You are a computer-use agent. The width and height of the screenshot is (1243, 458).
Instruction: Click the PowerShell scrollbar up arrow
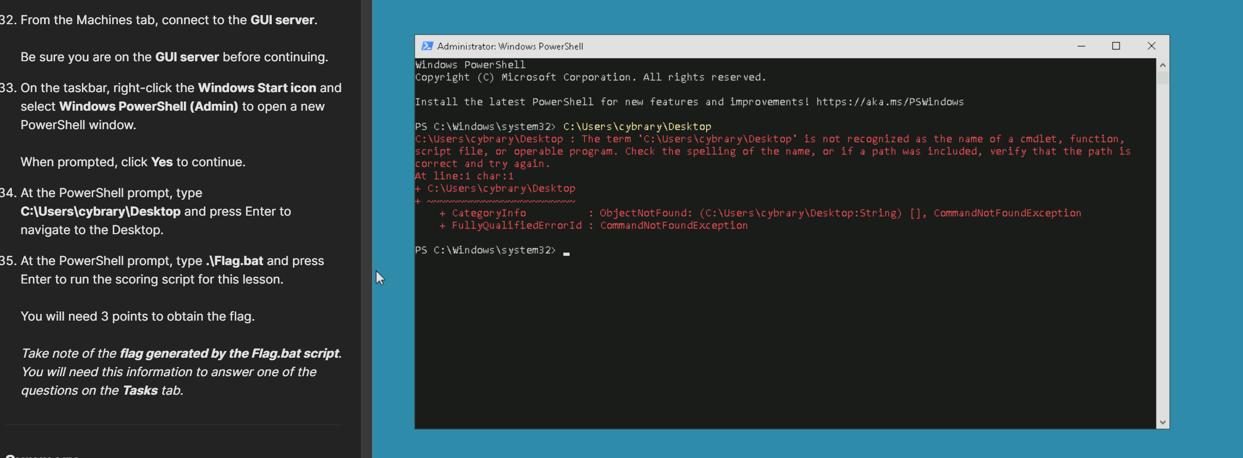tap(1162, 65)
